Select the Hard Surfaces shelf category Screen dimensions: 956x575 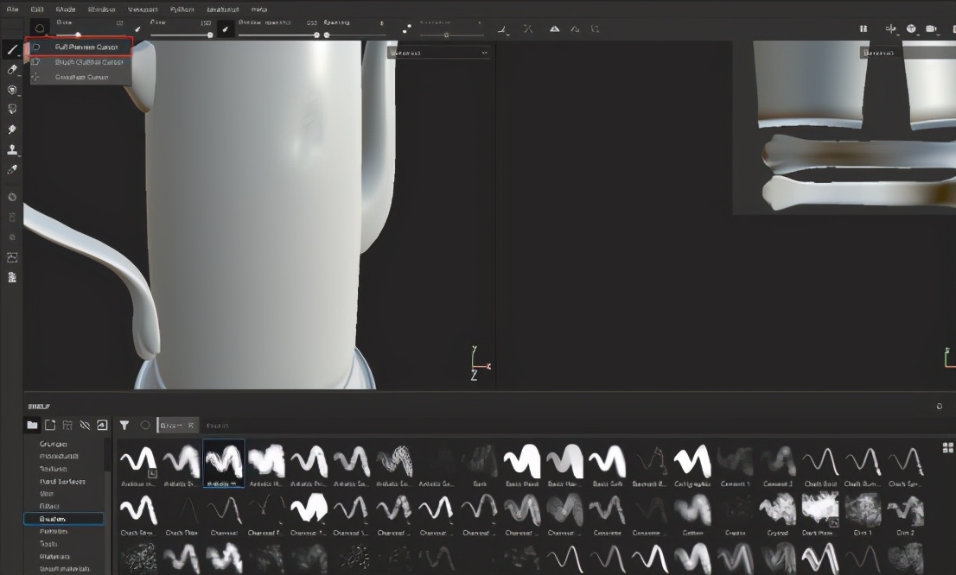click(62, 481)
